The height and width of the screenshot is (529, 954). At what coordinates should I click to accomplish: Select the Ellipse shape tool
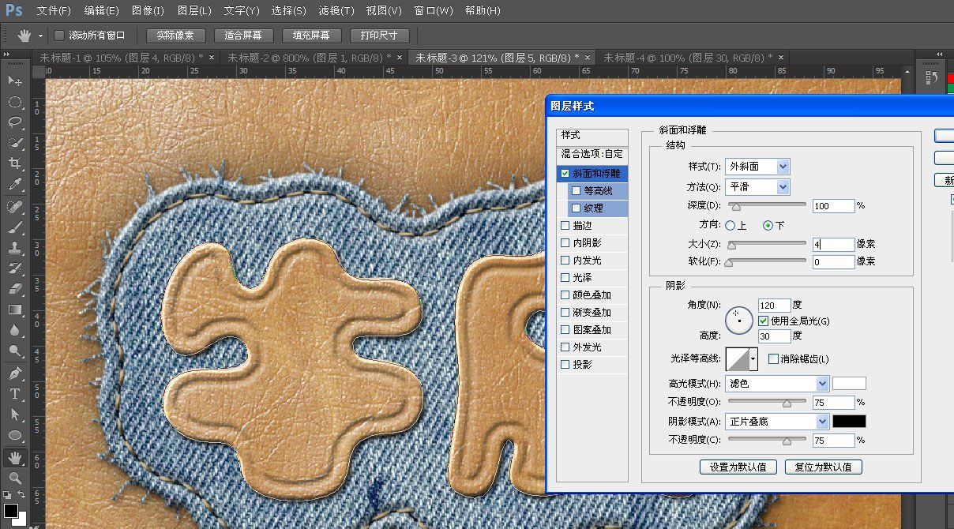(x=15, y=435)
